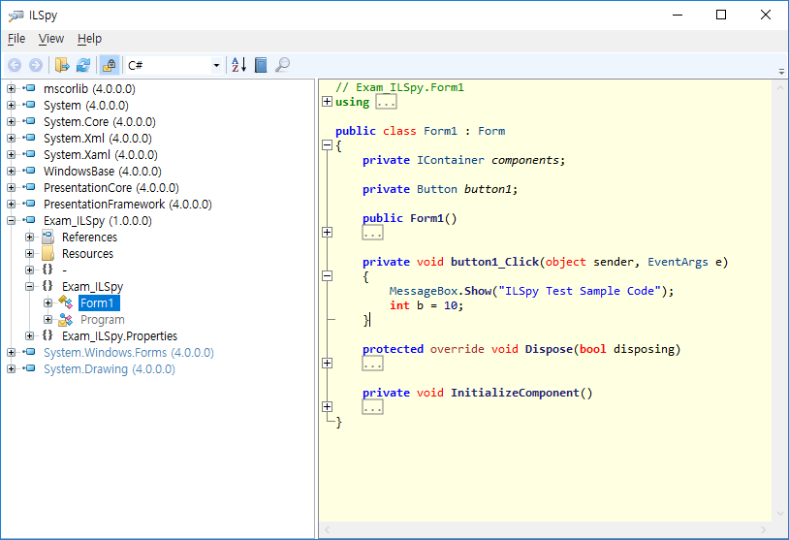The image size is (789, 540).
Task: Expand the mscorlib assembly node
Action: (11, 88)
